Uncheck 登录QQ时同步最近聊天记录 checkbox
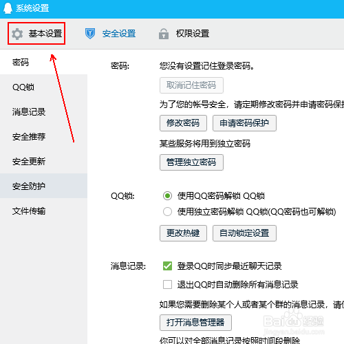 [167, 266]
